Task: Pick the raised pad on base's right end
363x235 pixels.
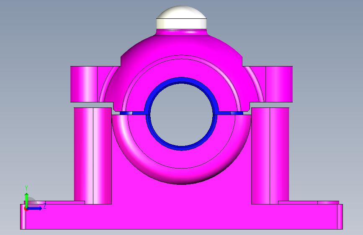Action: point(309,203)
